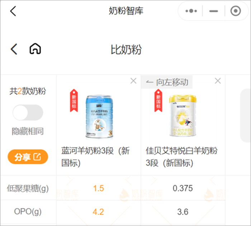Viewport: 251px width, 226px height.
Task: Select the 蓝河羊奶粉3段 (新国标) title
Action: click(96, 157)
